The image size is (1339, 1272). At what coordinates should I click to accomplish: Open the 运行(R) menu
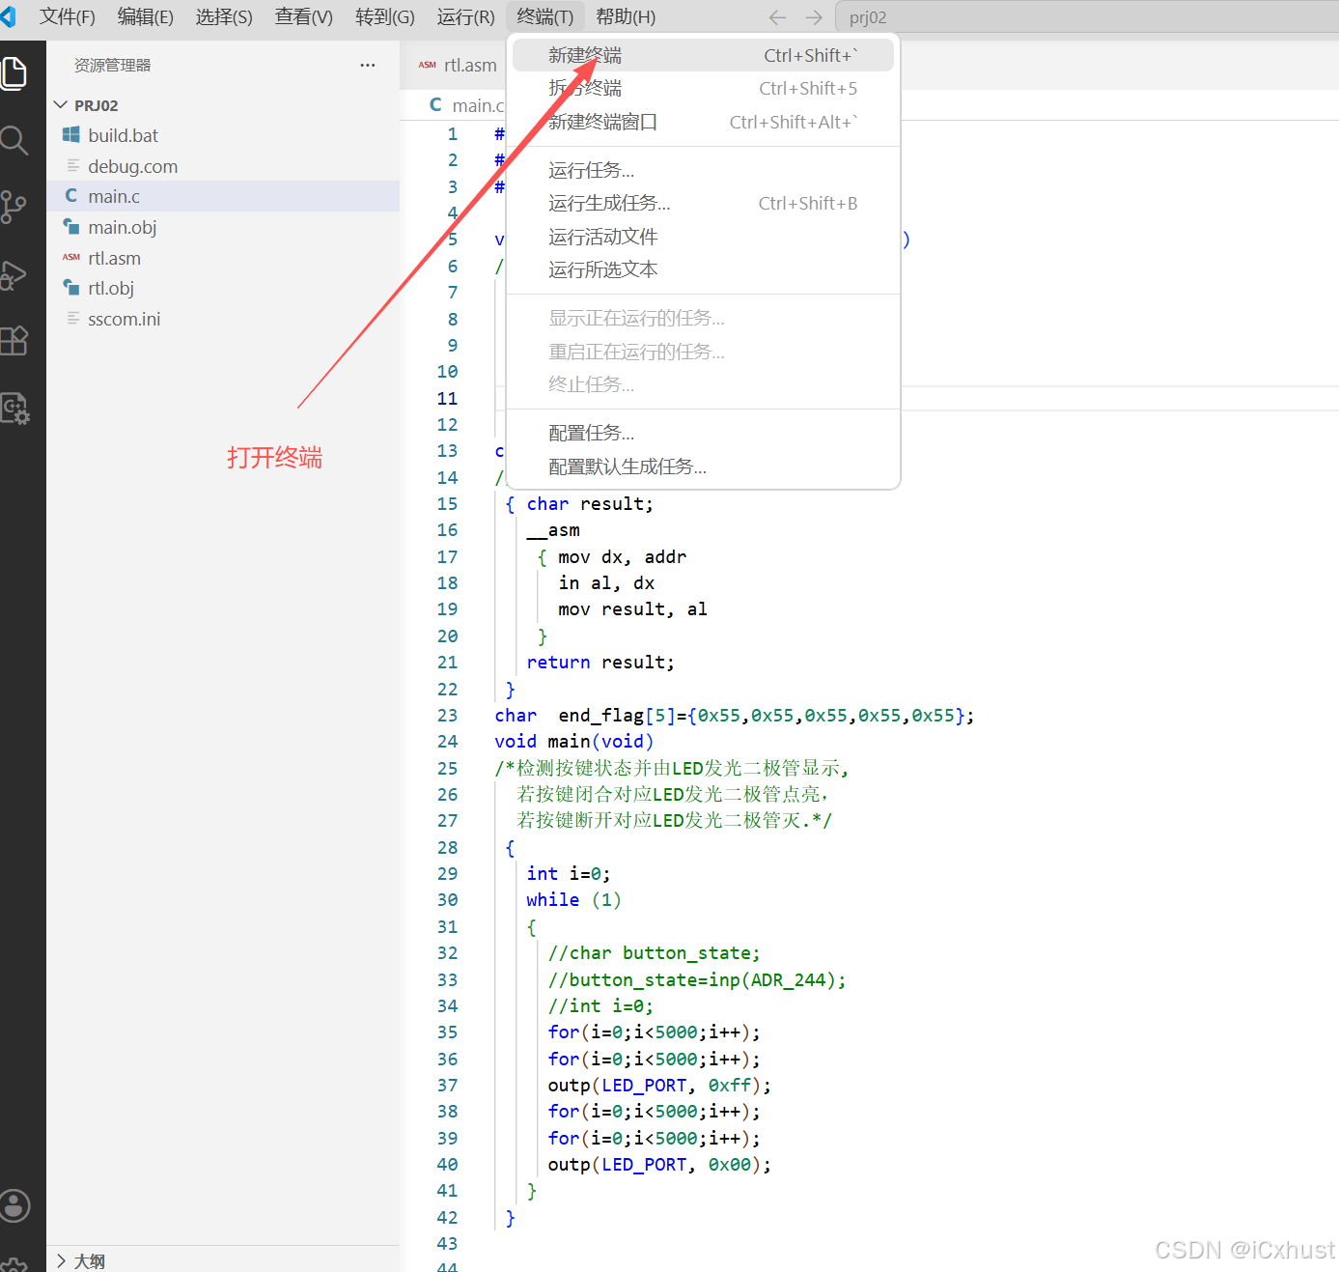pos(466,17)
